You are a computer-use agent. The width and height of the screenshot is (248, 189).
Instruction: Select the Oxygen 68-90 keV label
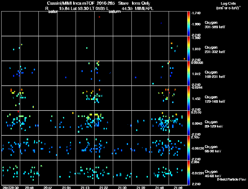[x=213, y=149]
